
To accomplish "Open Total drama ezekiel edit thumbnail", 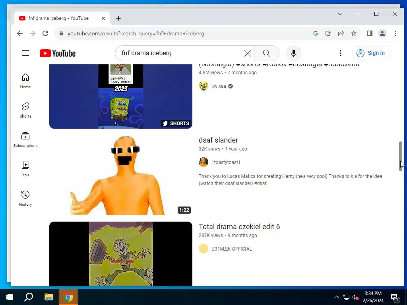I will tap(121, 254).
